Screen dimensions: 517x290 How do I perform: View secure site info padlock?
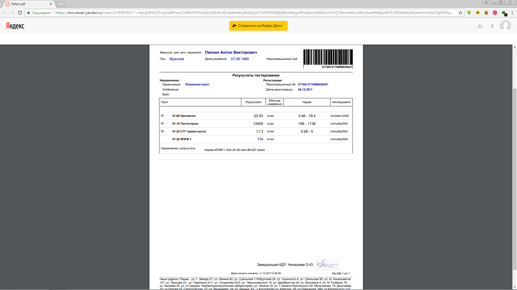pos(29,13)
